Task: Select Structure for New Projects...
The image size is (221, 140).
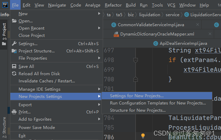Action: point(157,110)
